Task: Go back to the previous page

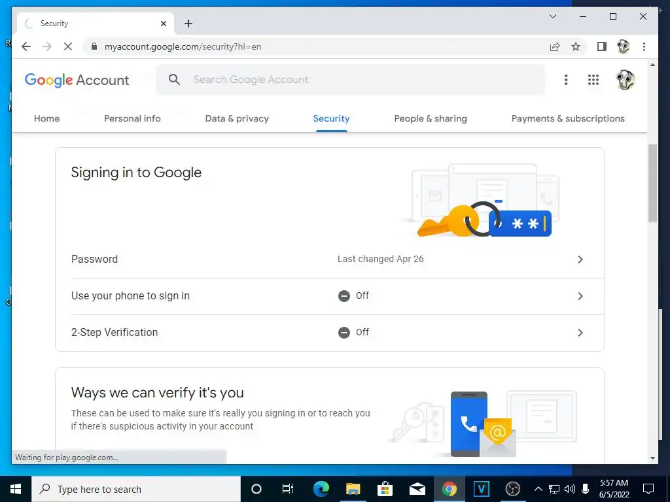Action: tap(26, 46)
